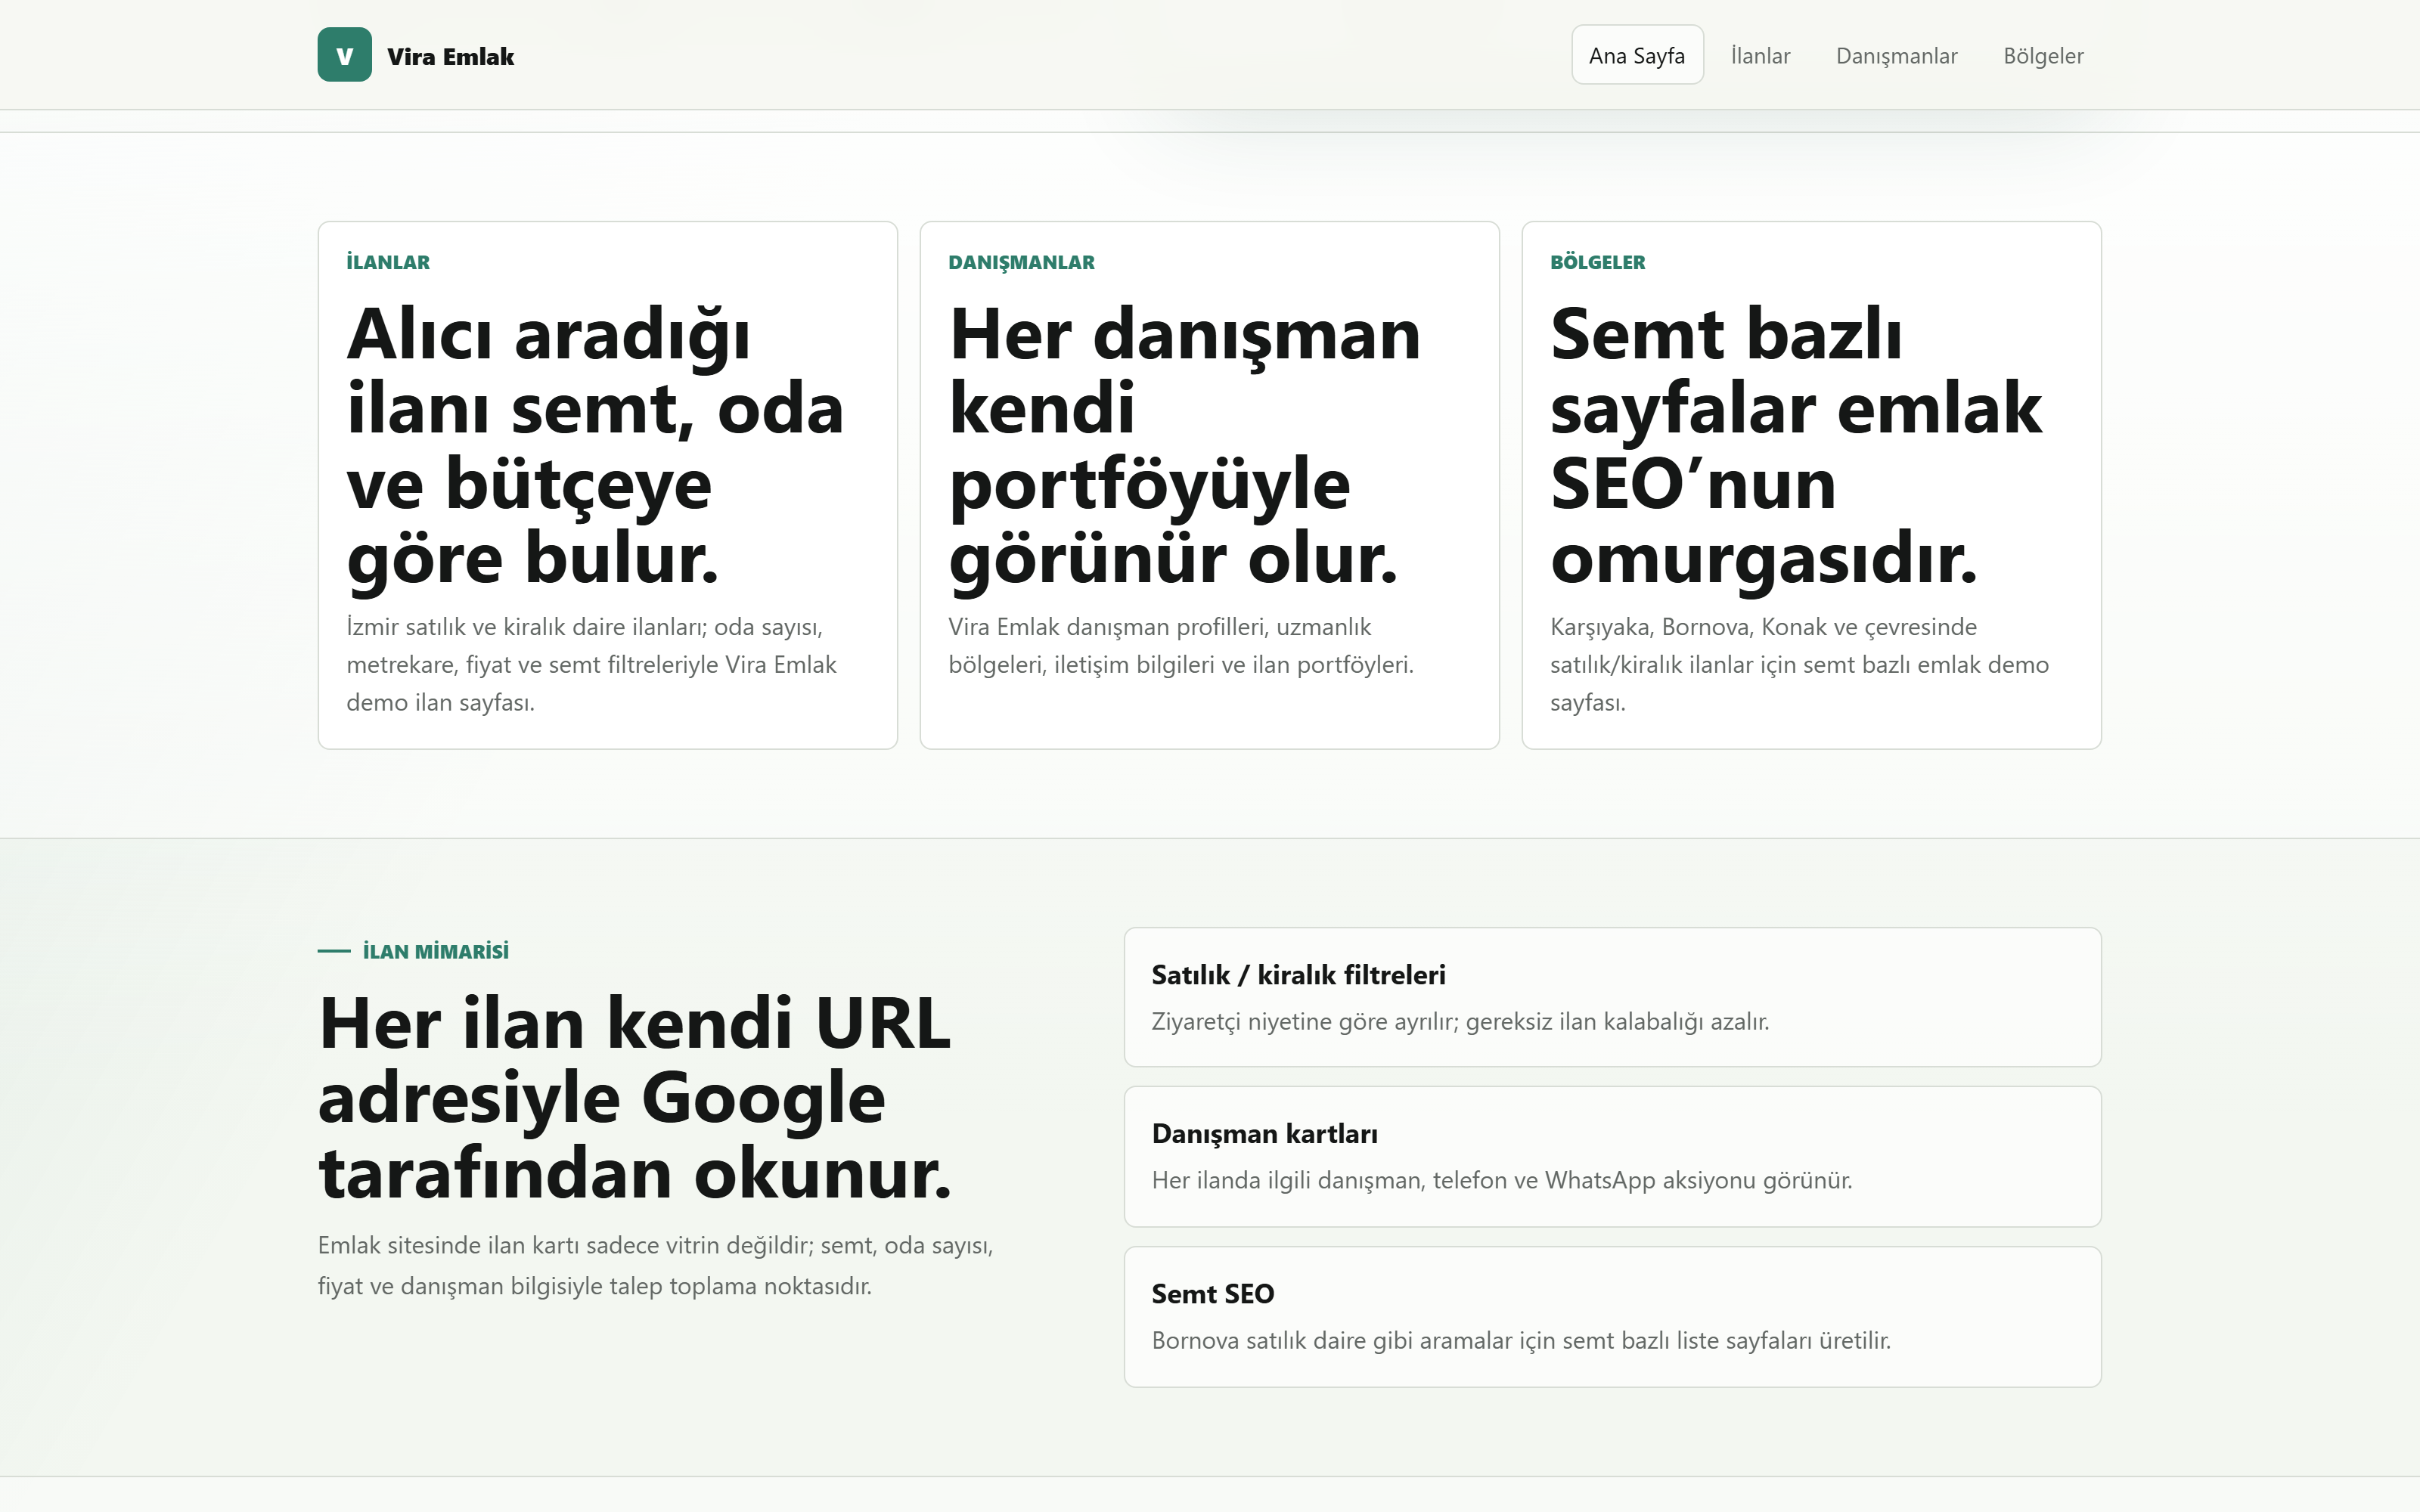Open the 'Semt bazlı sayfalar' card heading

coord(1796,446)
